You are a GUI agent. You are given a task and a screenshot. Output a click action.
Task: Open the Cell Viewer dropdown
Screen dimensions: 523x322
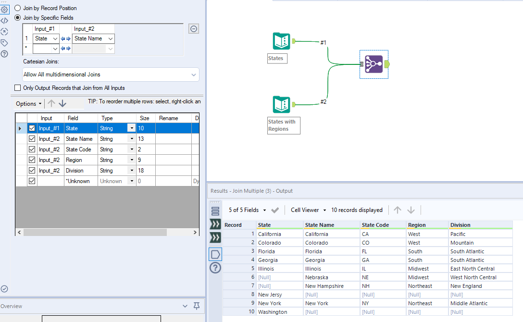(308, 210)
